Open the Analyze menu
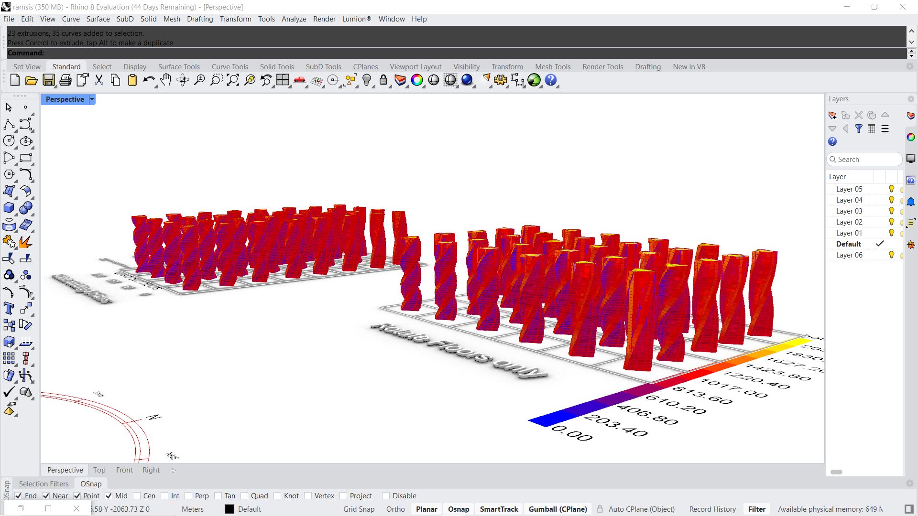918x516 pixels. (x=294, y=19)
